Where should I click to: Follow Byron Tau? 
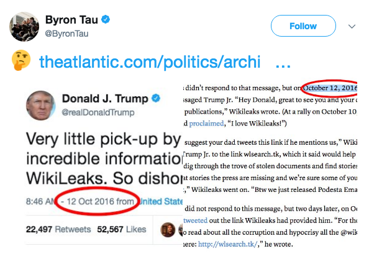pos(303,26)
